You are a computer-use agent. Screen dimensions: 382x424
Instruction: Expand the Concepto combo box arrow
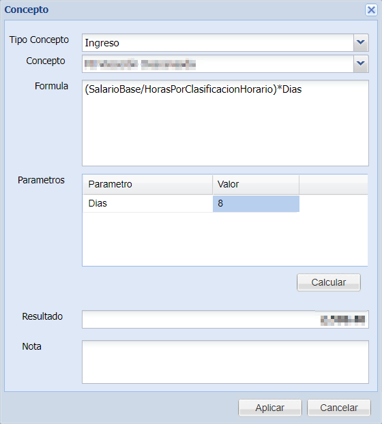click(x=361, y=63)
